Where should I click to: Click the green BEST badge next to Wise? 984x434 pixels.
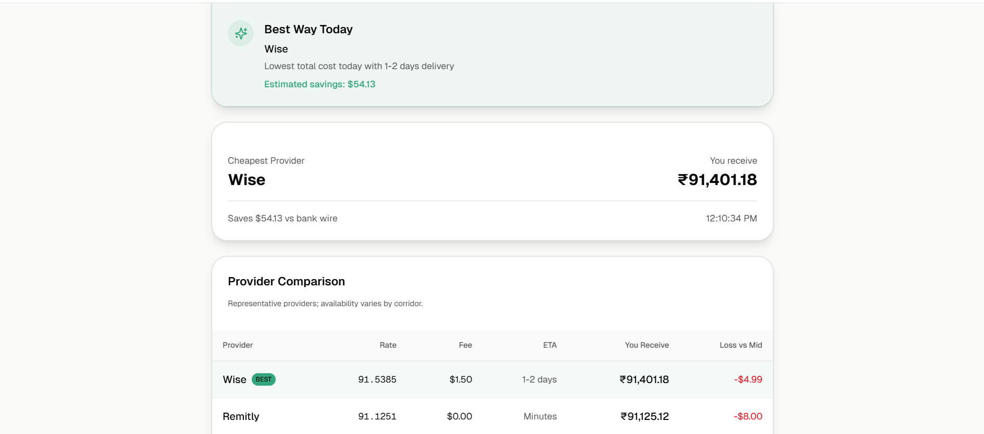(263, 379)
